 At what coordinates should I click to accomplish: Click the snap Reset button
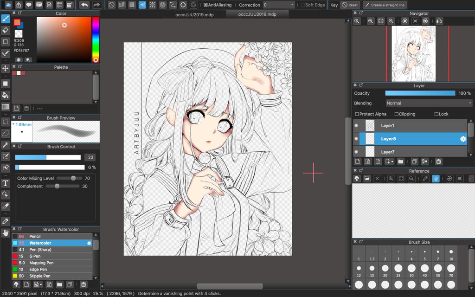tap(350, 5)
